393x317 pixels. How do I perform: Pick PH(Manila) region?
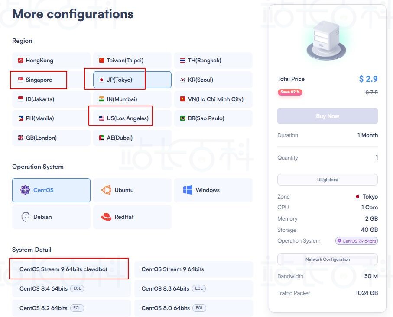click(x=51, y=118)
